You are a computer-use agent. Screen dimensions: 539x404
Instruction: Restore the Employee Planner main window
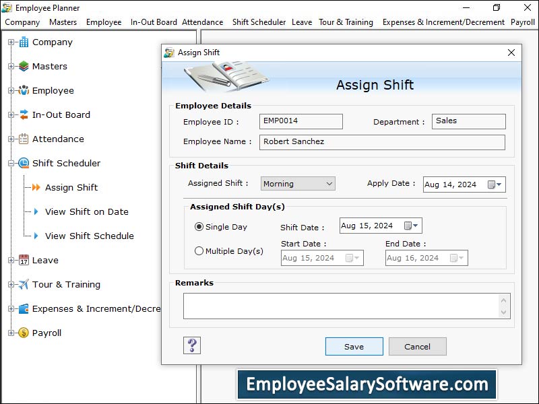pyautogui.click(x=497, y=7)
